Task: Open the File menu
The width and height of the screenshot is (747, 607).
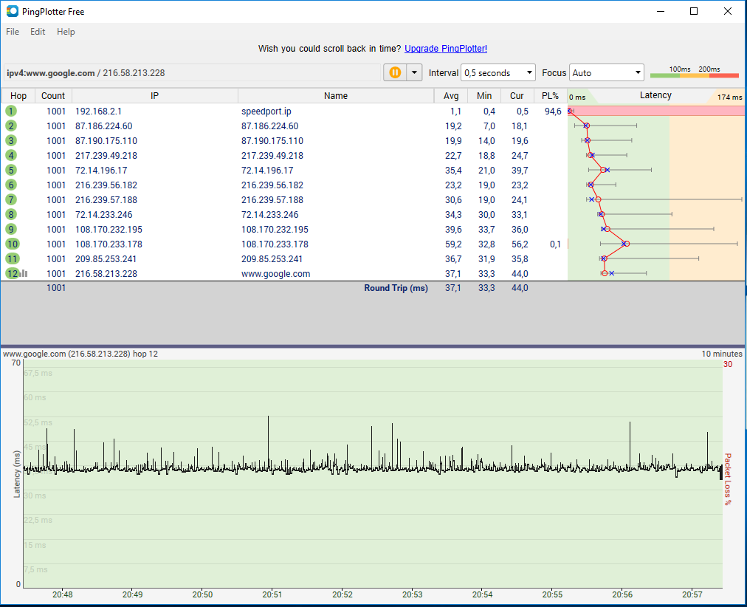Action: click(13, 32)
